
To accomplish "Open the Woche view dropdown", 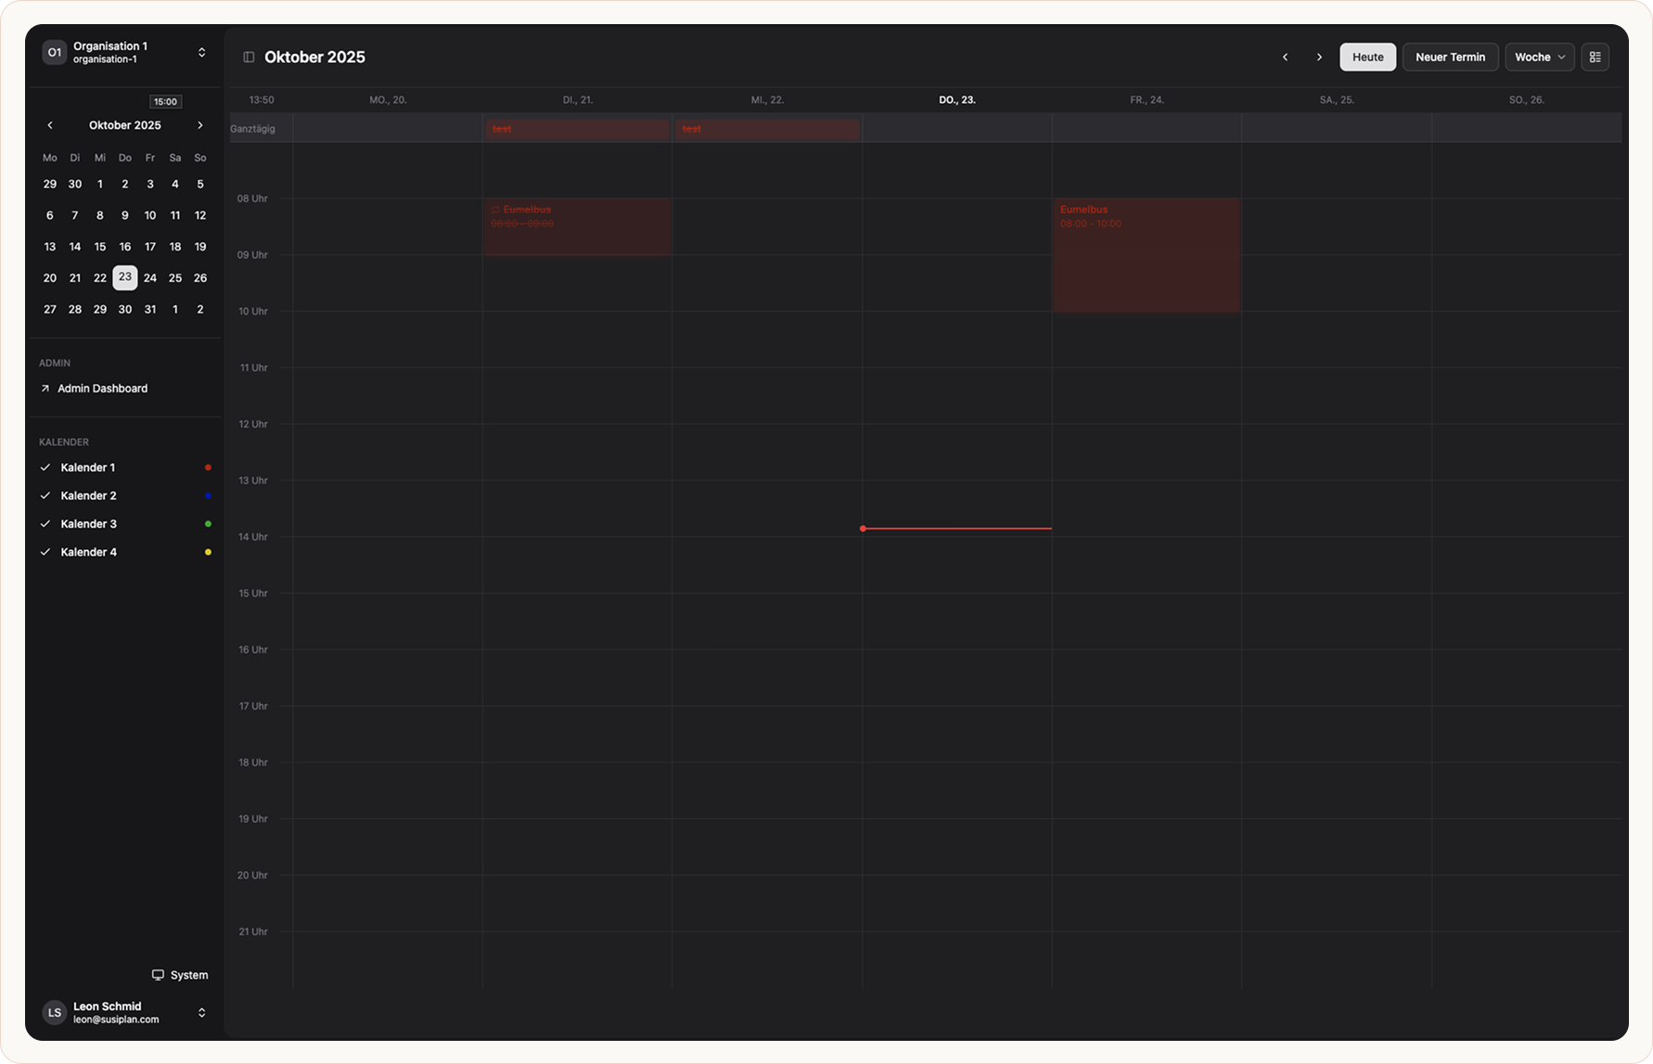I will click(1539, 58).
